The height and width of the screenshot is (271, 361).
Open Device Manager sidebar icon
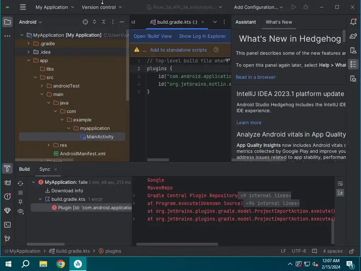[x=353, y=50]
